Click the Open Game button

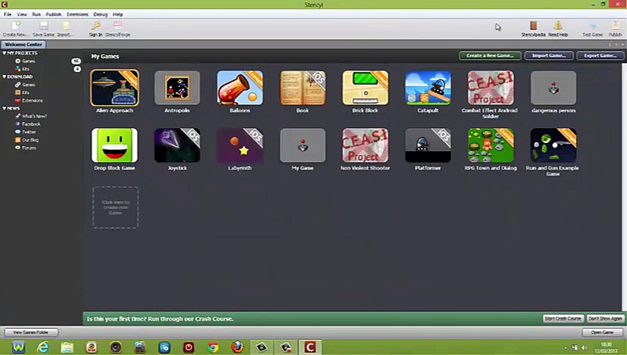(x=602, y=332)
